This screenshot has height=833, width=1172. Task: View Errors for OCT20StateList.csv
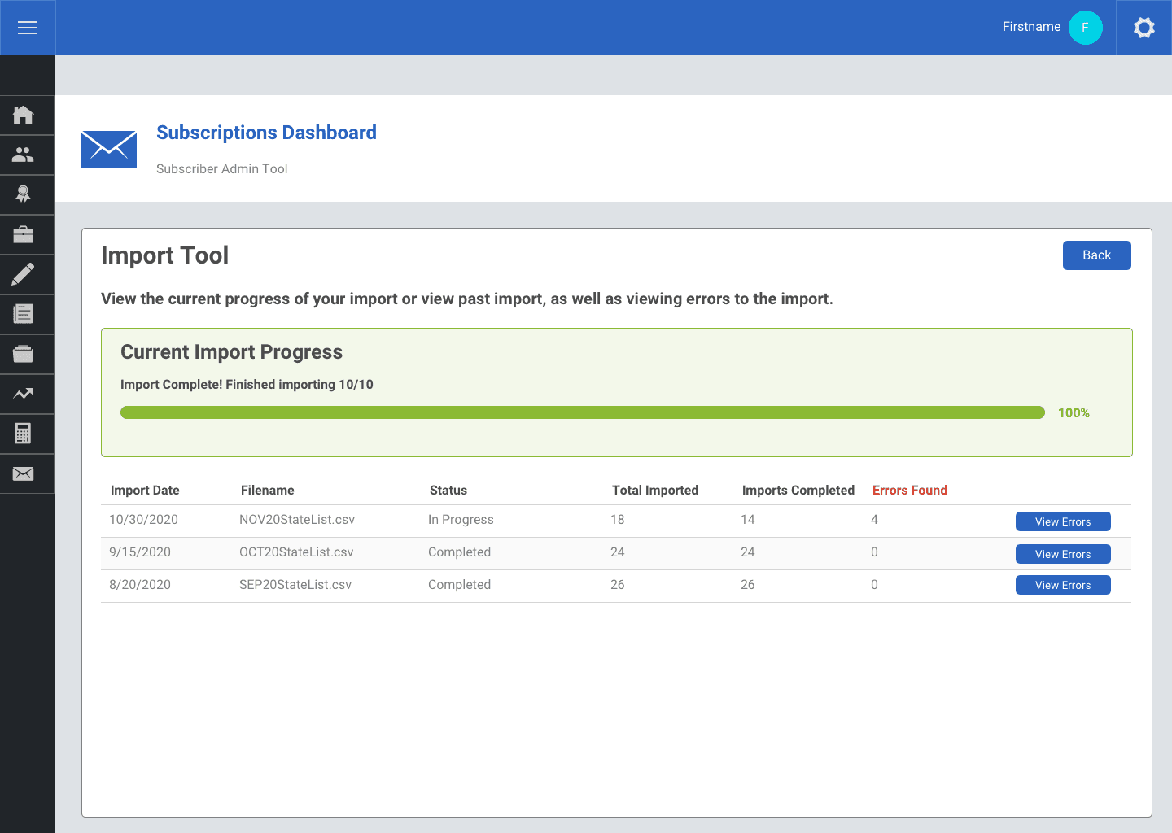[1063, 554]
